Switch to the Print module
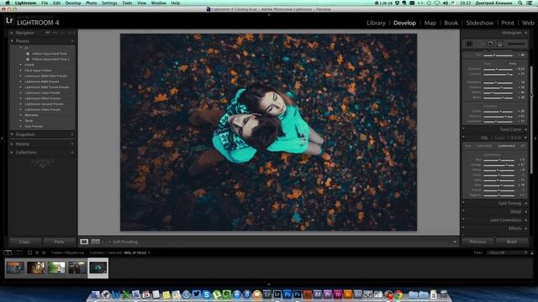Image resolution: width=538 pixels, height=302 pixels. (x=508, y=23)
